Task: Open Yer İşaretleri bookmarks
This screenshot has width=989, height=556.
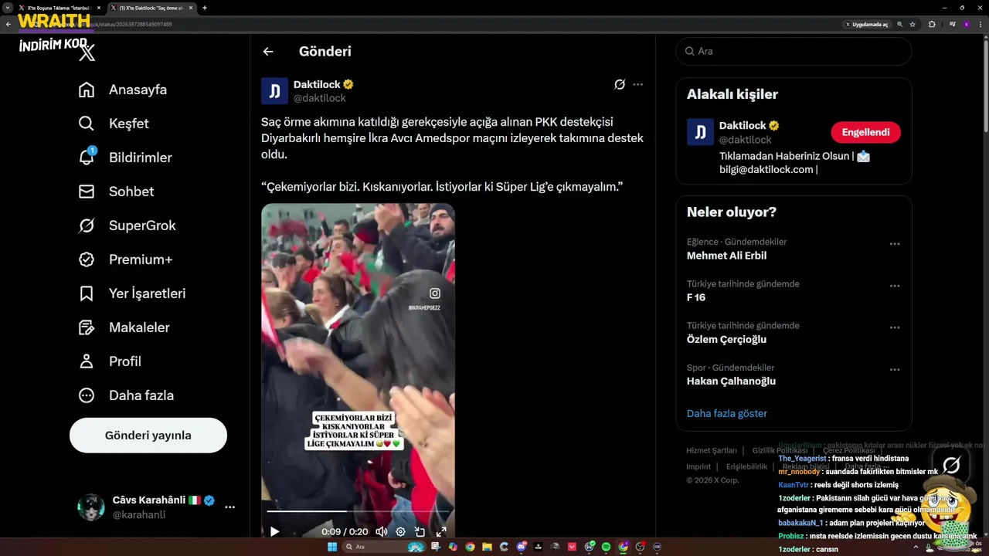Action: coord(132,293)
